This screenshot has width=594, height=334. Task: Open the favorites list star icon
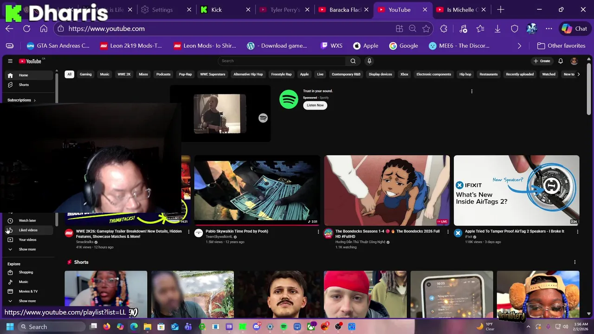[x=480, y=28]
